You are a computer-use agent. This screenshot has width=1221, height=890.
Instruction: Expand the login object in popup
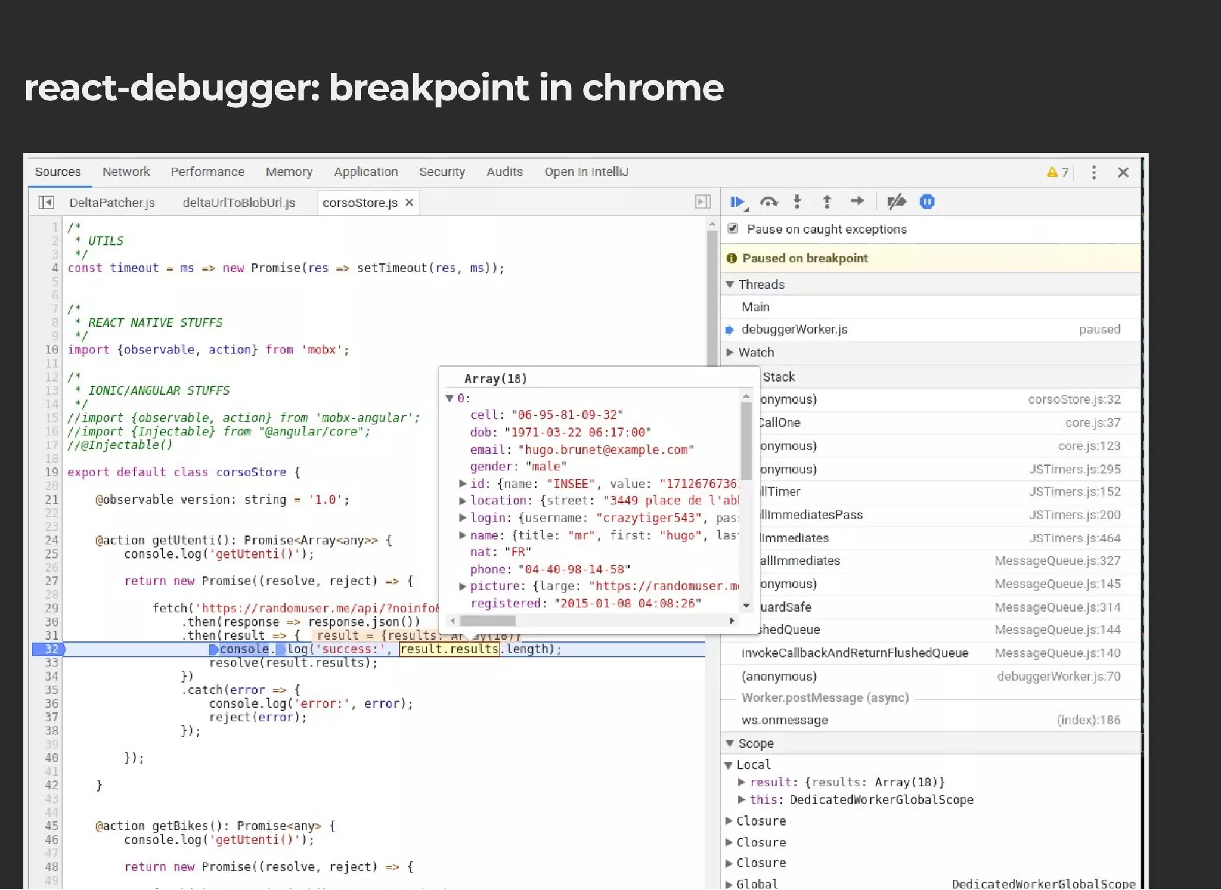[463, 517]
